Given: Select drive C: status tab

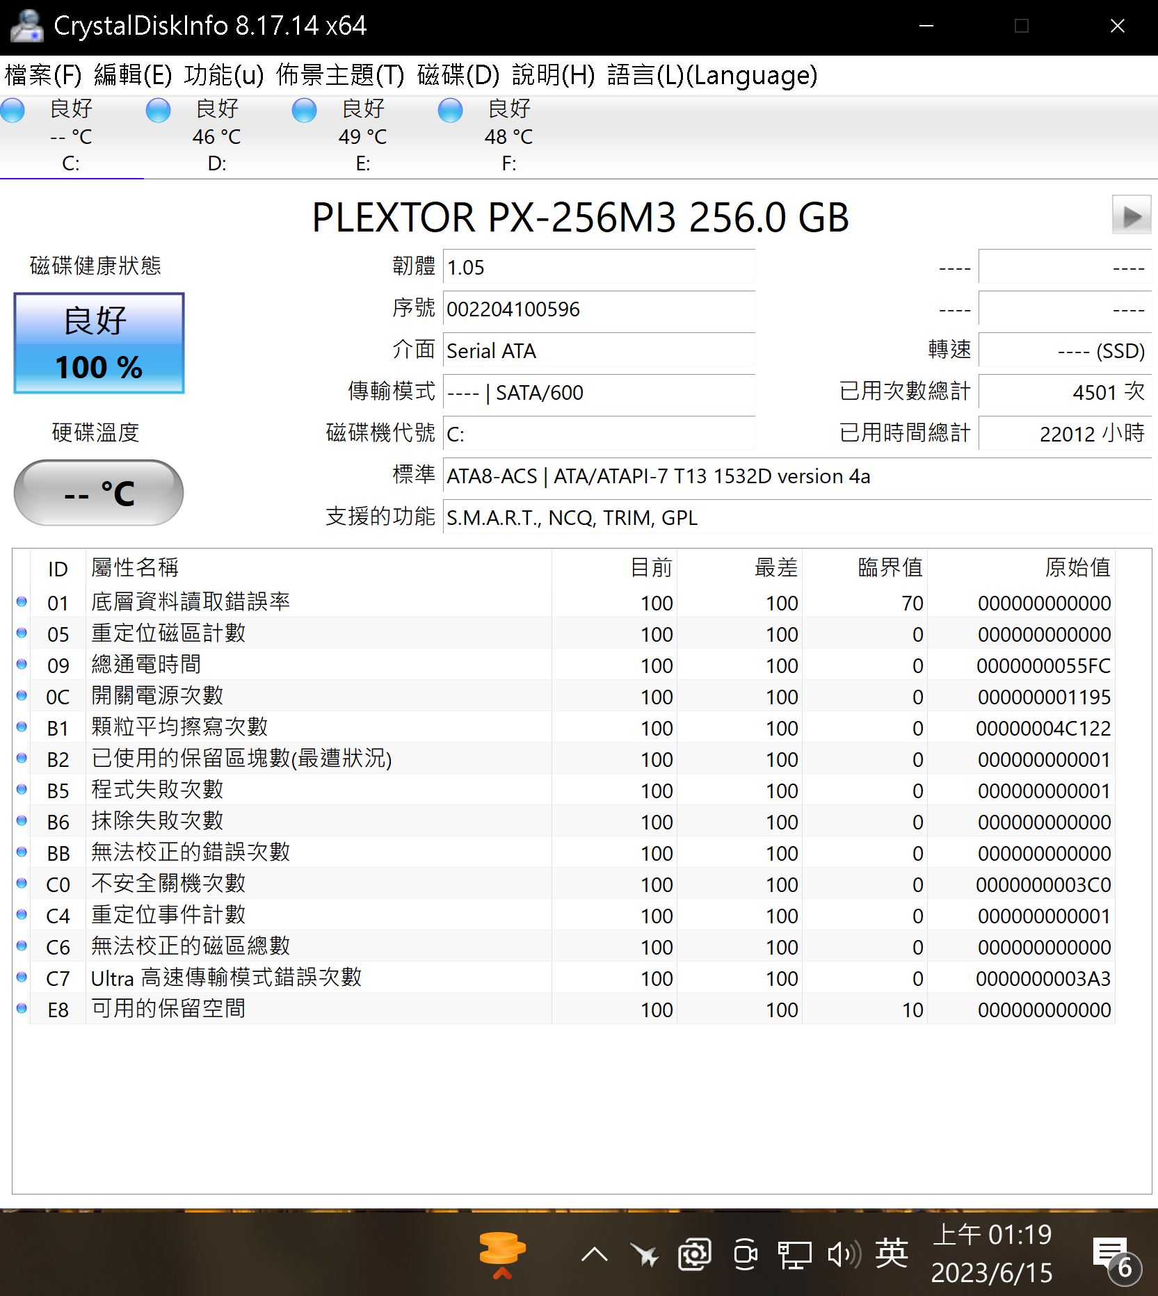Looking at the screenshot, I should (71, 136).
